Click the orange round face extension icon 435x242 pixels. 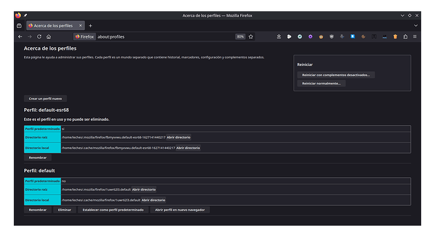click(321, 36)
